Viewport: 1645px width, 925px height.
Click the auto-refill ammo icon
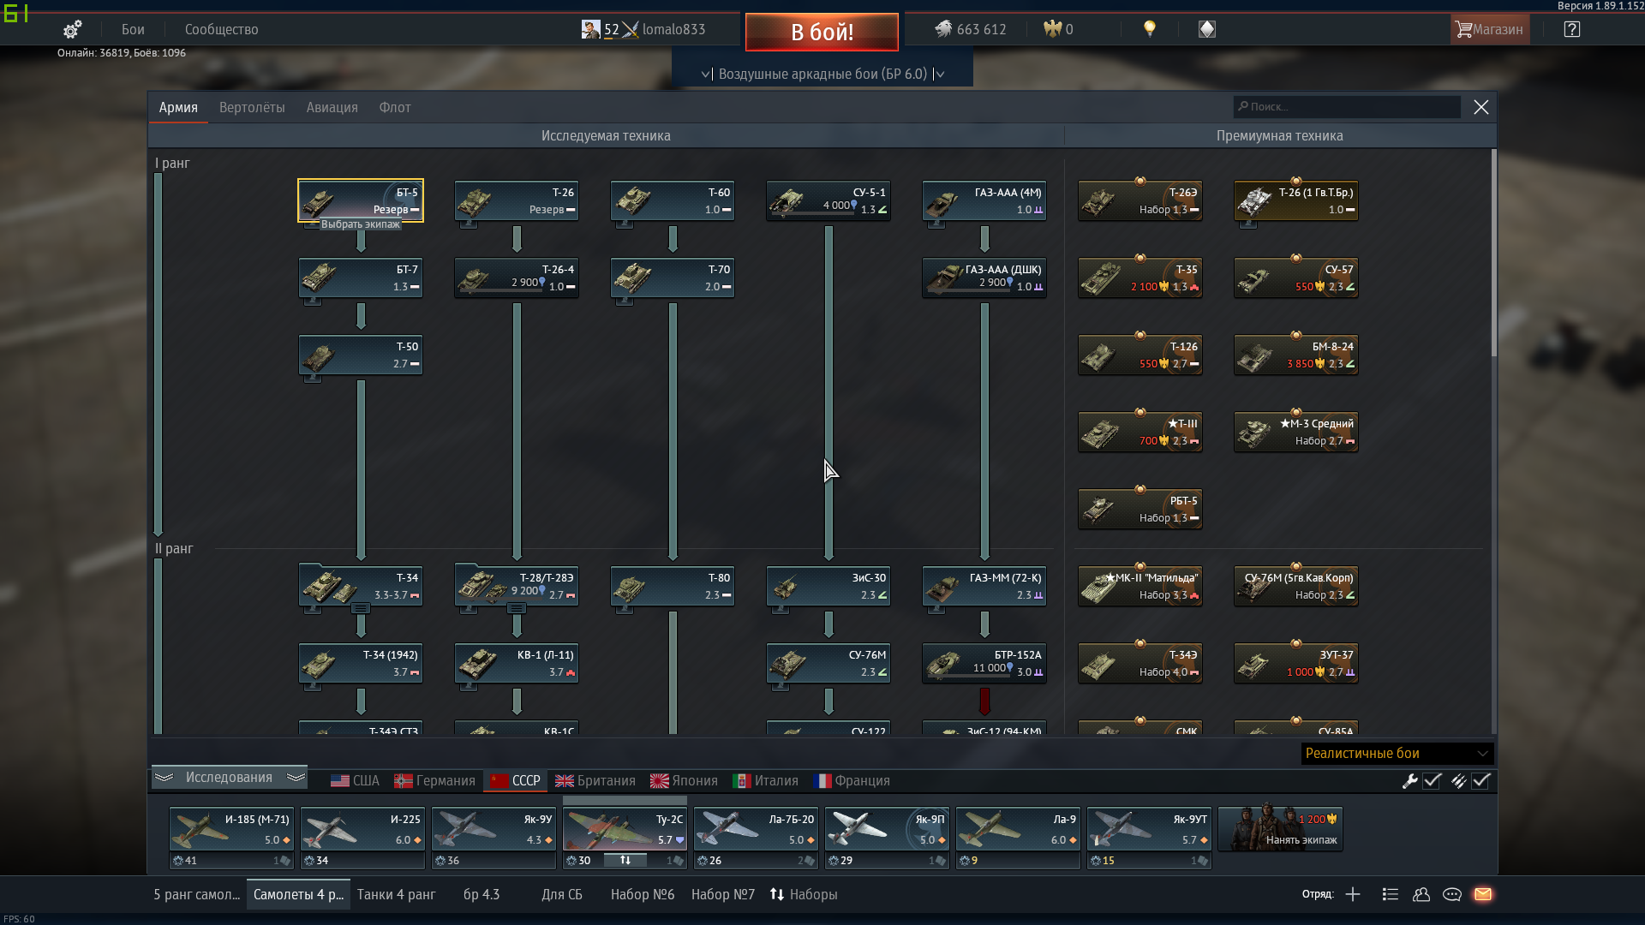click(x=1458, y=781)
